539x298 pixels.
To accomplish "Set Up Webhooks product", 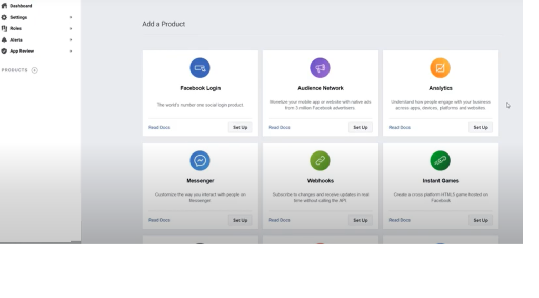I will pyautogui.click(x=360, y=220).
